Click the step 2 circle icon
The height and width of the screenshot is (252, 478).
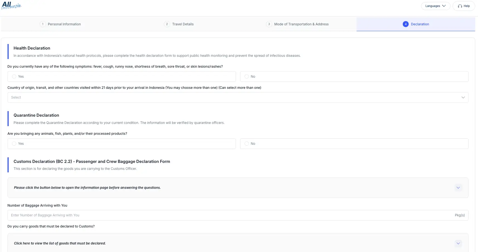pos(167,24)
